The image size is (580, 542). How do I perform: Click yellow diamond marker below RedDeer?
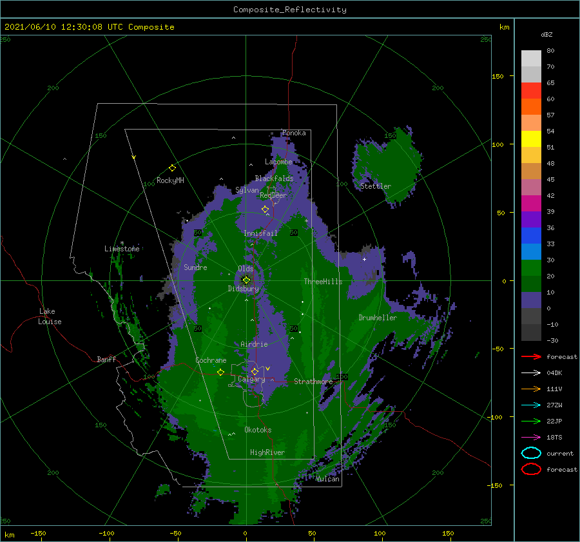(266, 209)
